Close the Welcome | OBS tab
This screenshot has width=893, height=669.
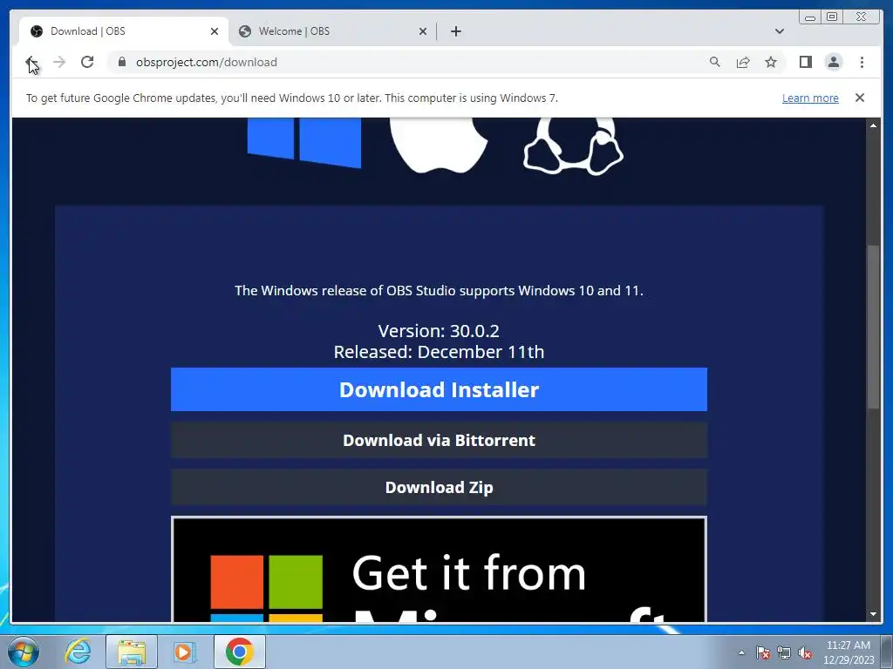click(x=423, y=31)
